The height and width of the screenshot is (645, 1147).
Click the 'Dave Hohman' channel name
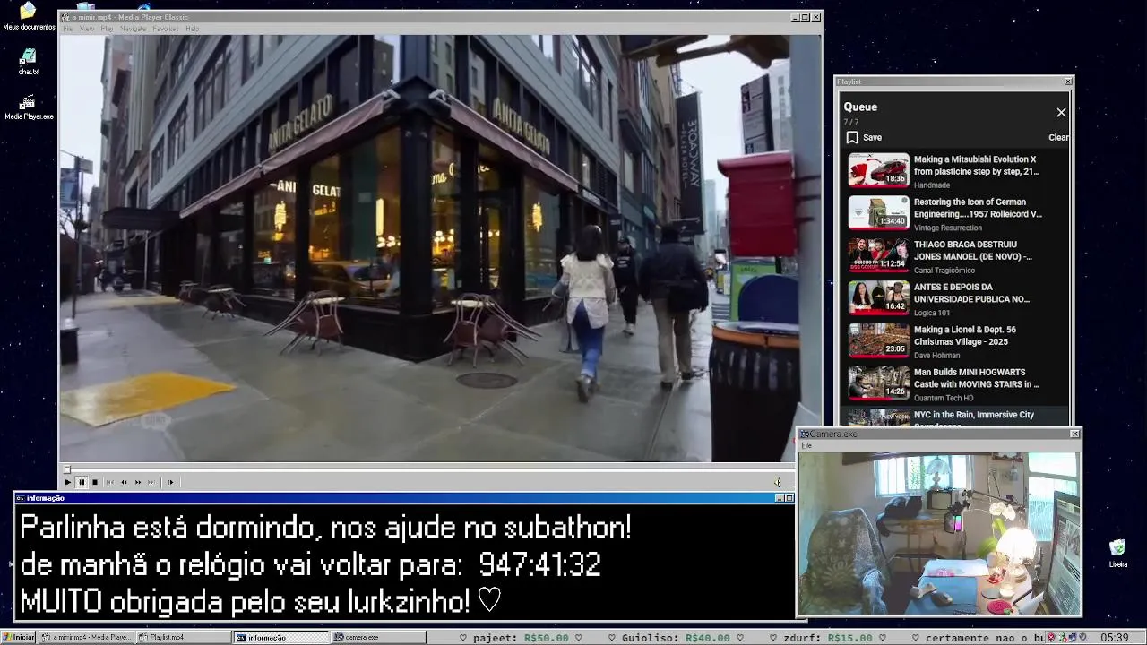click(x=936, y=356)
